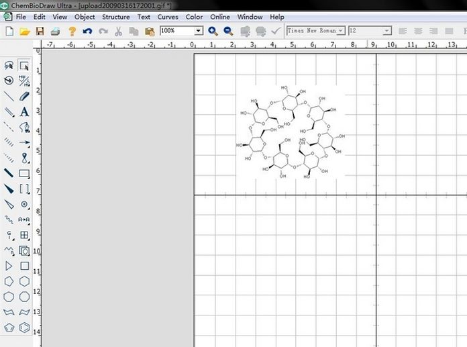Open the font size 12 dropdown
This screenshot has width=467, height=347.
click(386, 31)
